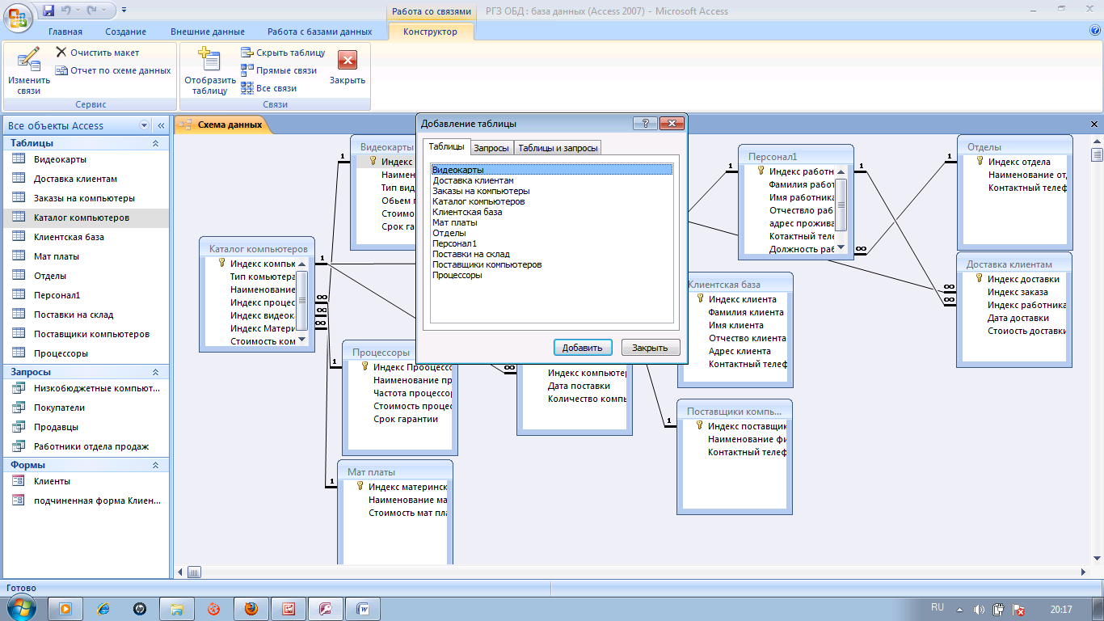Click Индекс клиента field in Клиентская база
This screenshot has width=1104, height=621.
742,299
